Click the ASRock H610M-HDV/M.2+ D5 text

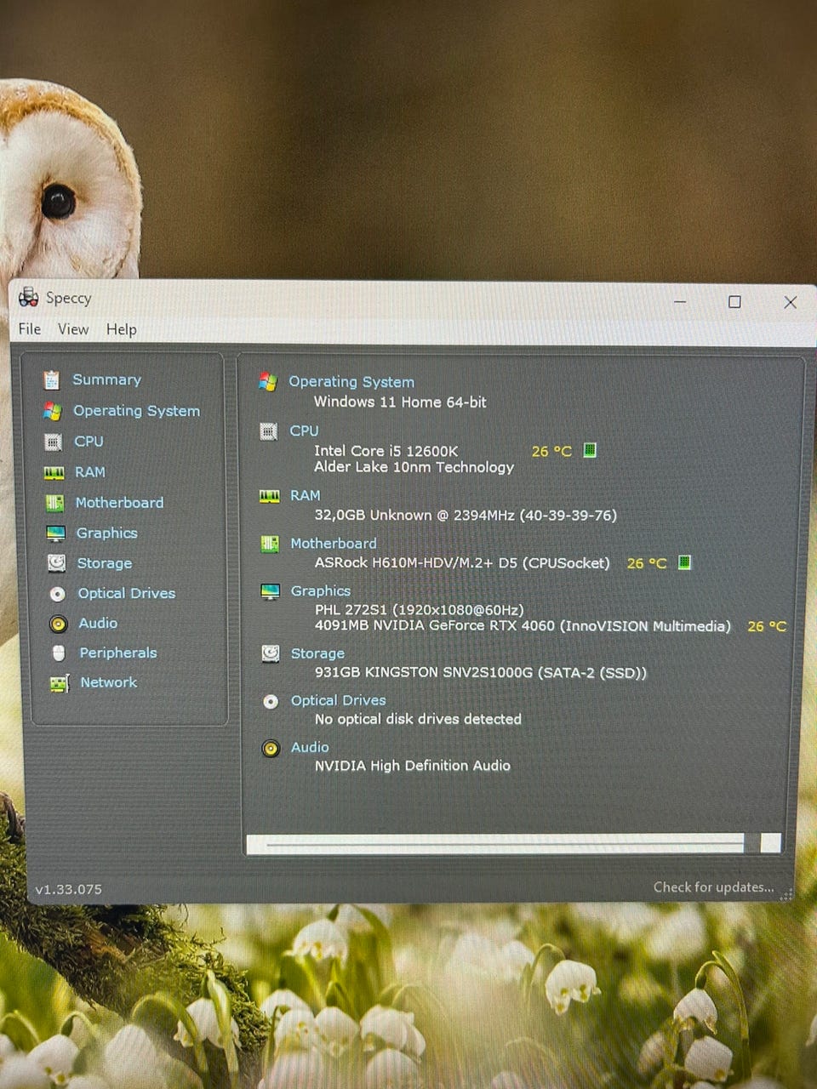pos(462,563)
